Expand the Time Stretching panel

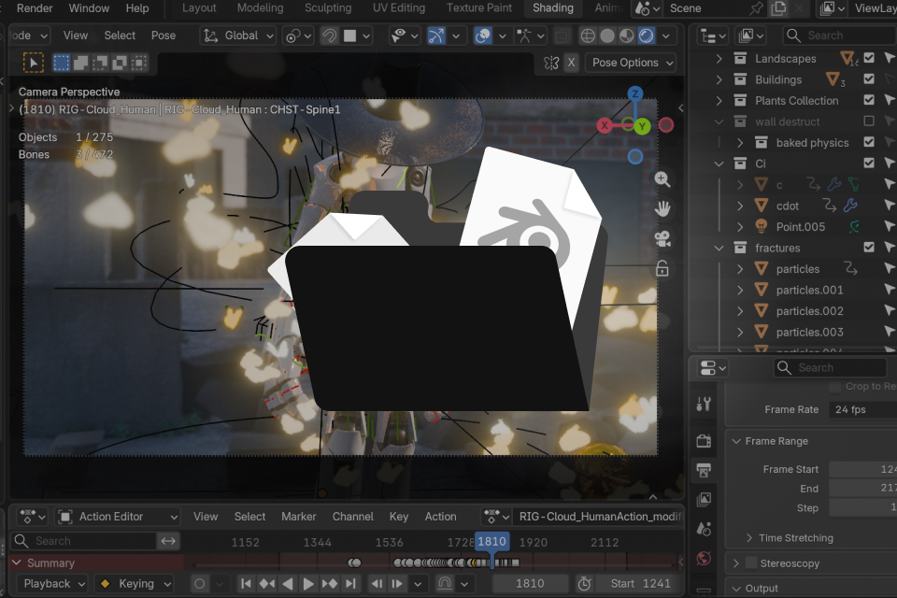[749, 538]
